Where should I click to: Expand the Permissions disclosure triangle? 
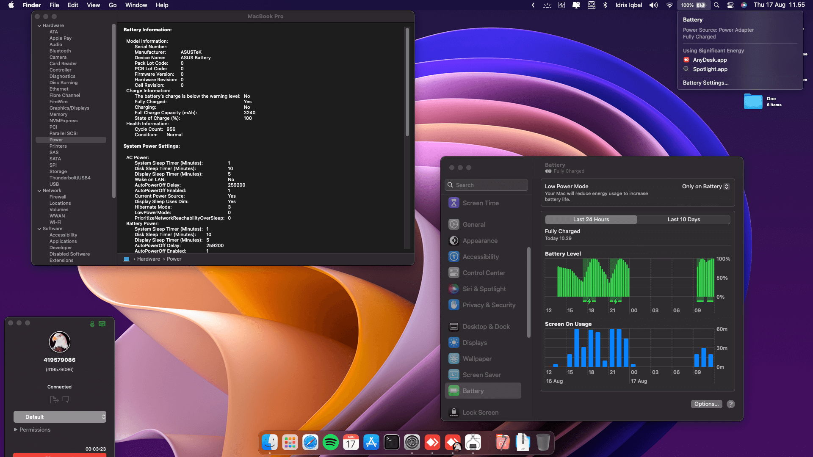coord(16,429)
